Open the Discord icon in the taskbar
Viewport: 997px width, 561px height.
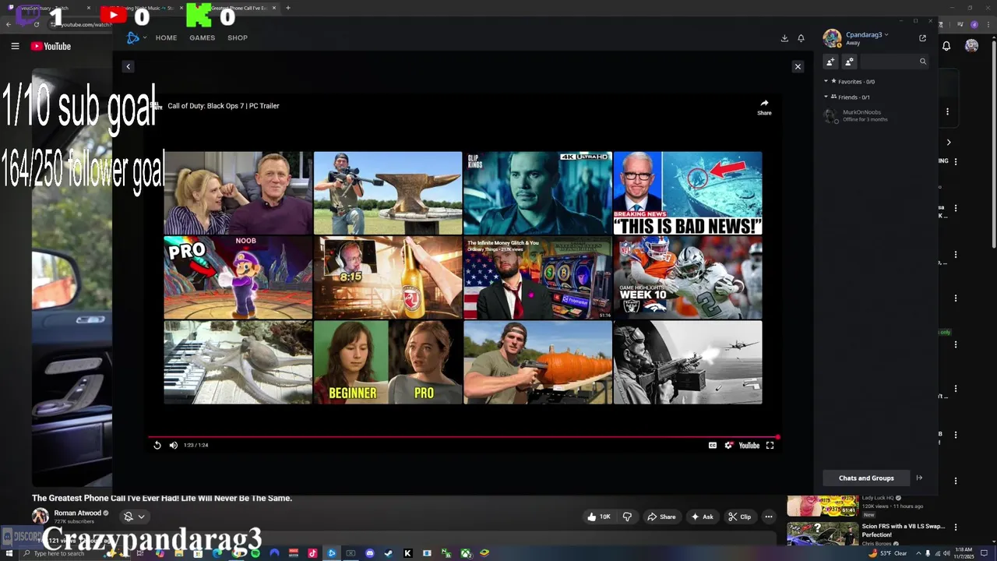369,553
